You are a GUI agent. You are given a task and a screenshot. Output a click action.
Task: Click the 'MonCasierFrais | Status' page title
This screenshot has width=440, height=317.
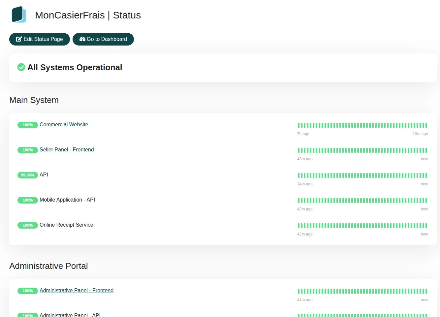pyautogui.click(x=88, y=15)
